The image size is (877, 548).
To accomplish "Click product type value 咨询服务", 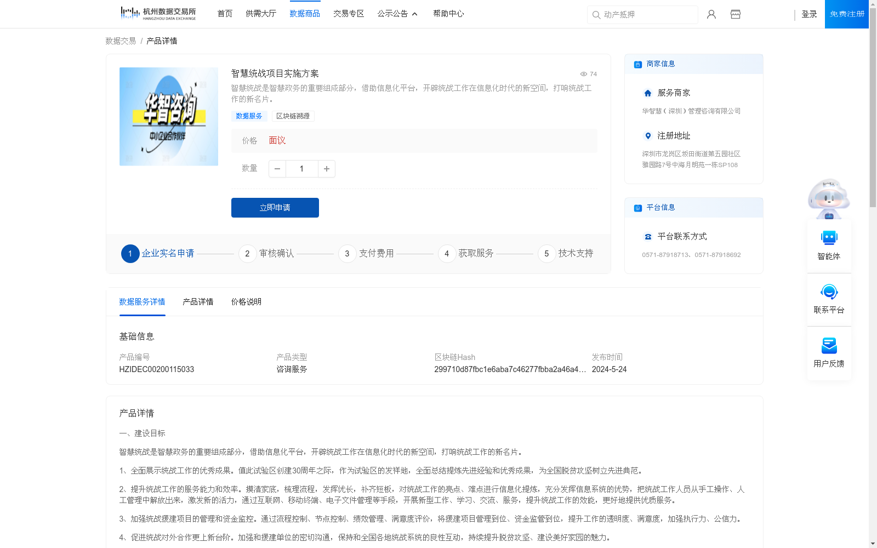I will [x=292, y=369].
